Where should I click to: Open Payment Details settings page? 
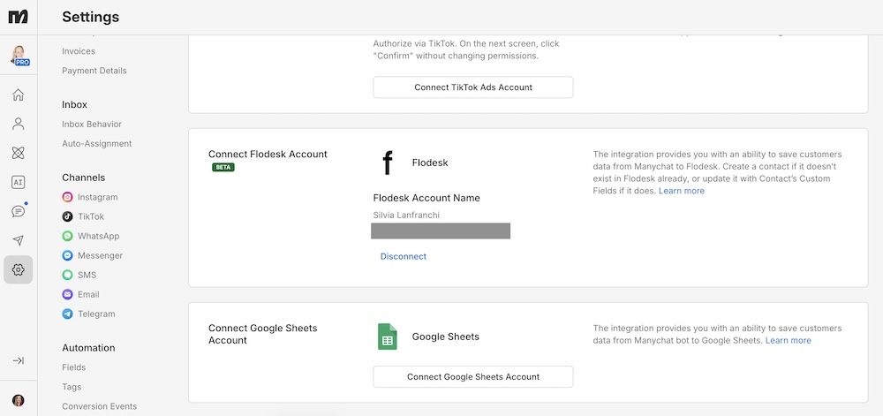(x=94, y=71)
